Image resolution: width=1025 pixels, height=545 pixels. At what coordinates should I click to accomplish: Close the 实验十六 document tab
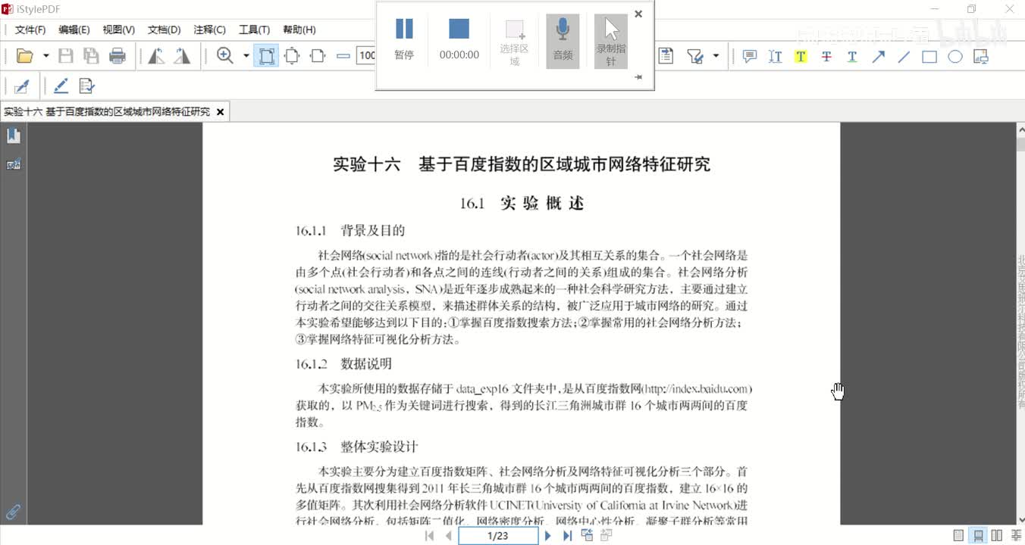pyautogui.click(x=221, y=111)
